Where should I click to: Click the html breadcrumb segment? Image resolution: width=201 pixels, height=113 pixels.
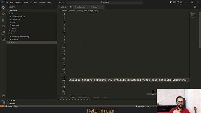(x=72, y=11)
